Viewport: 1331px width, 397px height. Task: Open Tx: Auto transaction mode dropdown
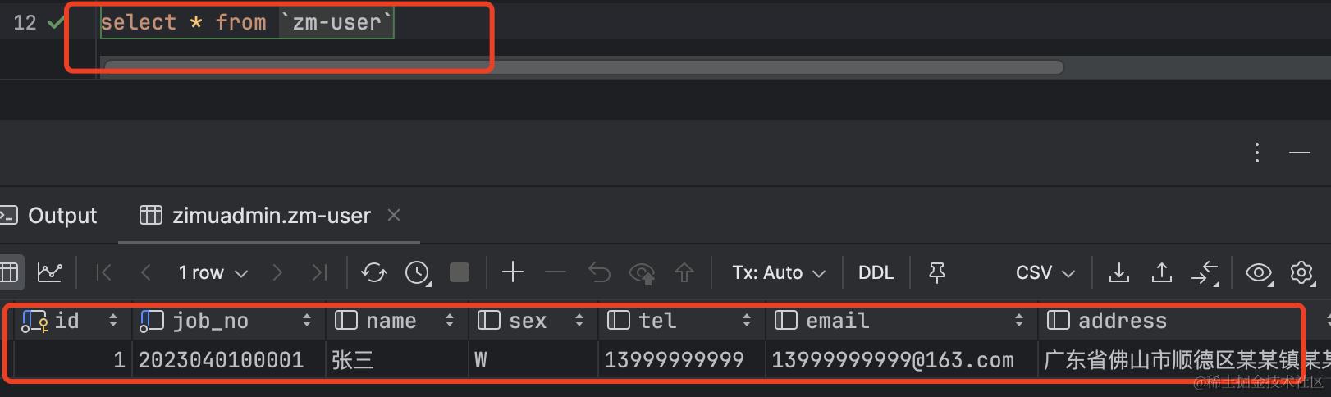click(x=778, y=272)
